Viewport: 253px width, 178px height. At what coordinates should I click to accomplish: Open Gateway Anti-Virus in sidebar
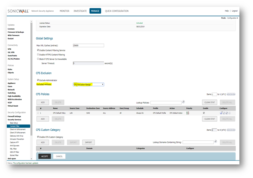pyautogui.click(x=16, y=136)
